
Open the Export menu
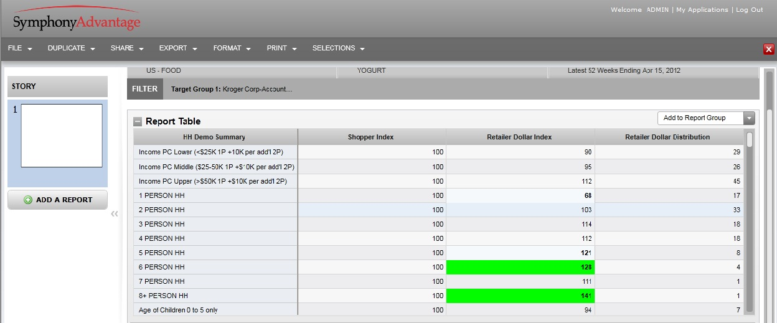click(177, 49)
